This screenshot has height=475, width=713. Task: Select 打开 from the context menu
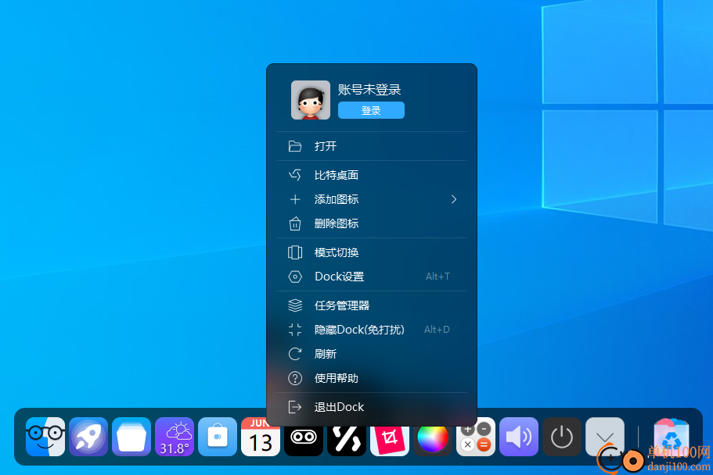point(372,146)
